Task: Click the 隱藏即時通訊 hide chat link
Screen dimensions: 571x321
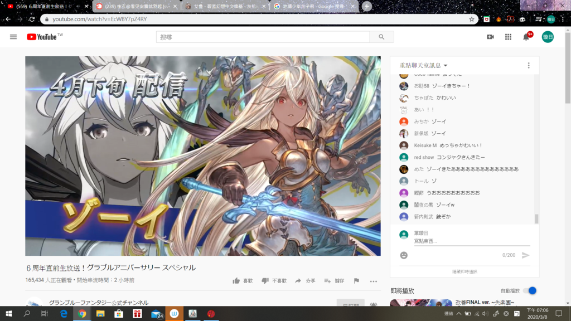Action: tap(464, 271)
